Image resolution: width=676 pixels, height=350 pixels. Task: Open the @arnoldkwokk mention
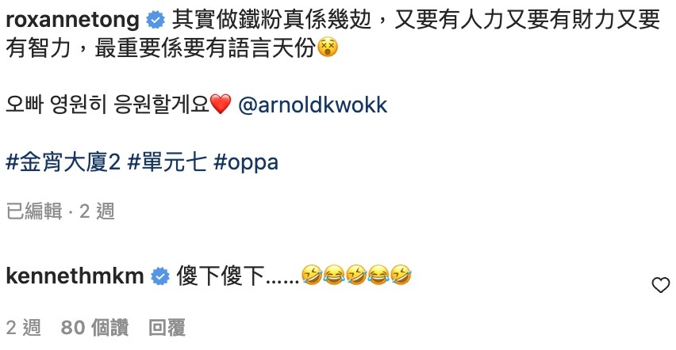(x=313, y=105)
